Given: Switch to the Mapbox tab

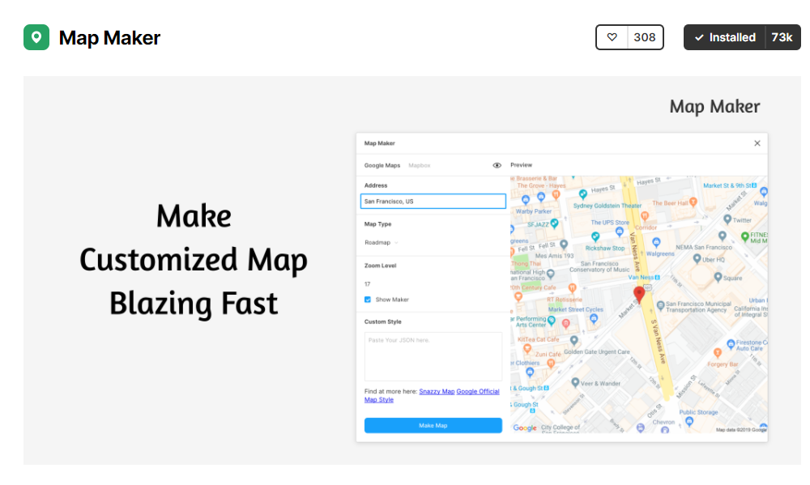Looking at the screenshot, I should (x=420, y=165).
